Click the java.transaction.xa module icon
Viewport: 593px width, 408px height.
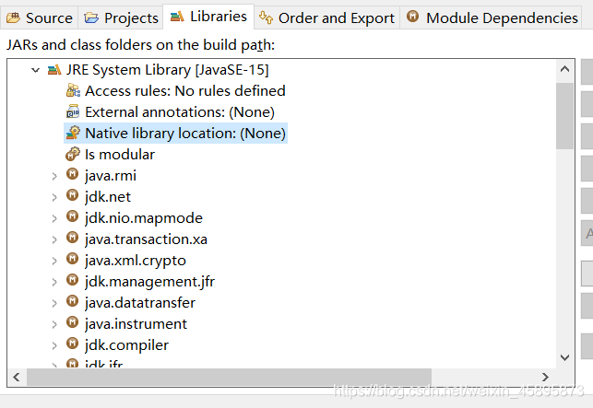72,238
